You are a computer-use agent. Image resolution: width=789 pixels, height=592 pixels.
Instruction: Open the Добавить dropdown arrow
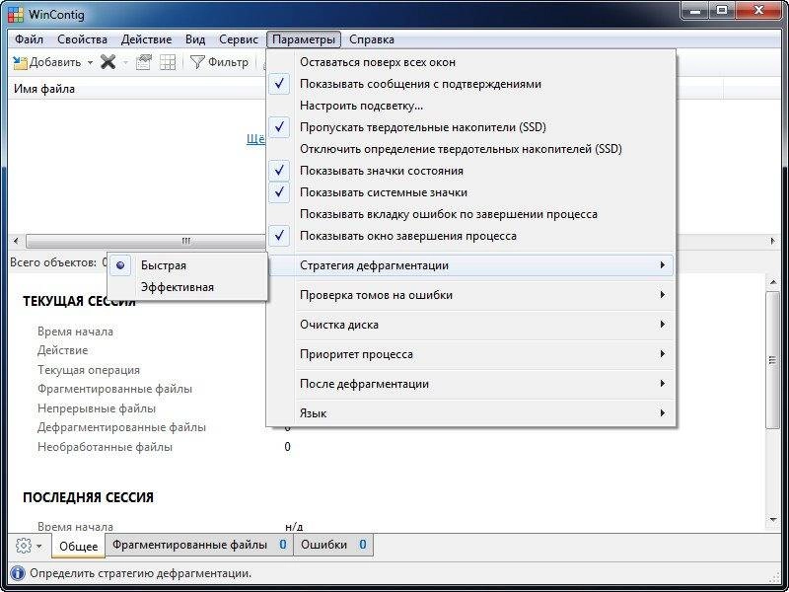pyautogui.click(x=90, y=63)
